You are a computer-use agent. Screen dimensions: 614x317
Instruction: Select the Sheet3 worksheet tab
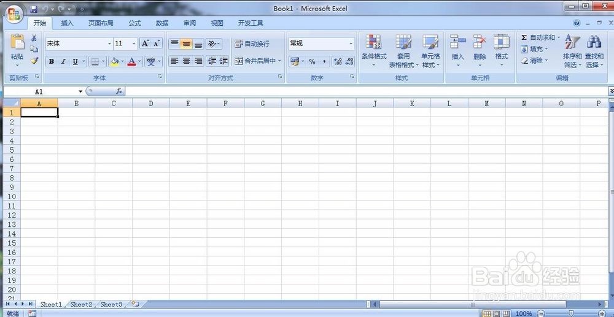pos(111,304)
